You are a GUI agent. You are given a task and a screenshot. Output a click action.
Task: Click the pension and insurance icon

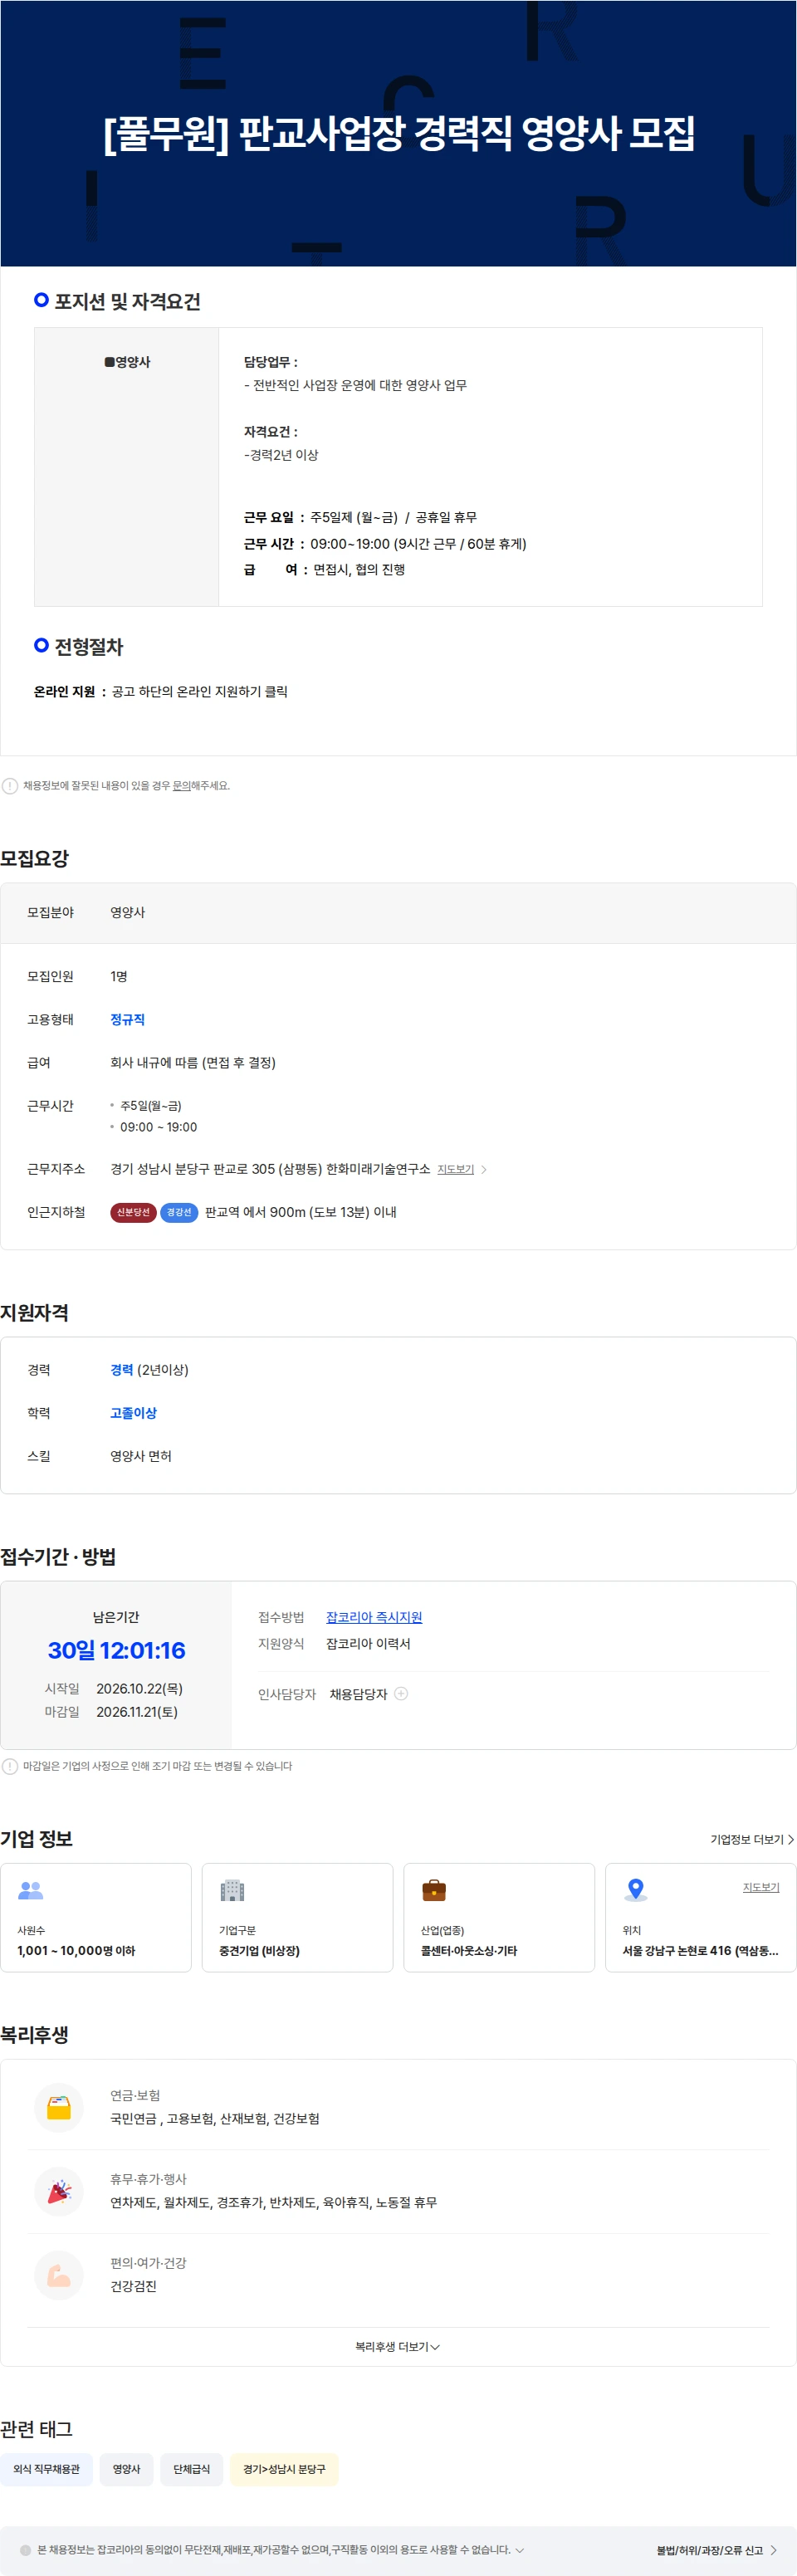tap(59, 2108)
